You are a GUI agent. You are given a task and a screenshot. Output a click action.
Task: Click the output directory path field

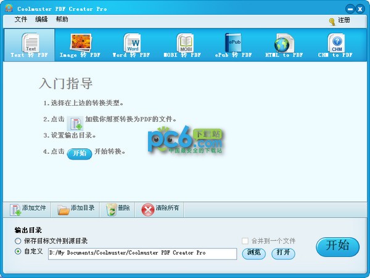(142, 253)
